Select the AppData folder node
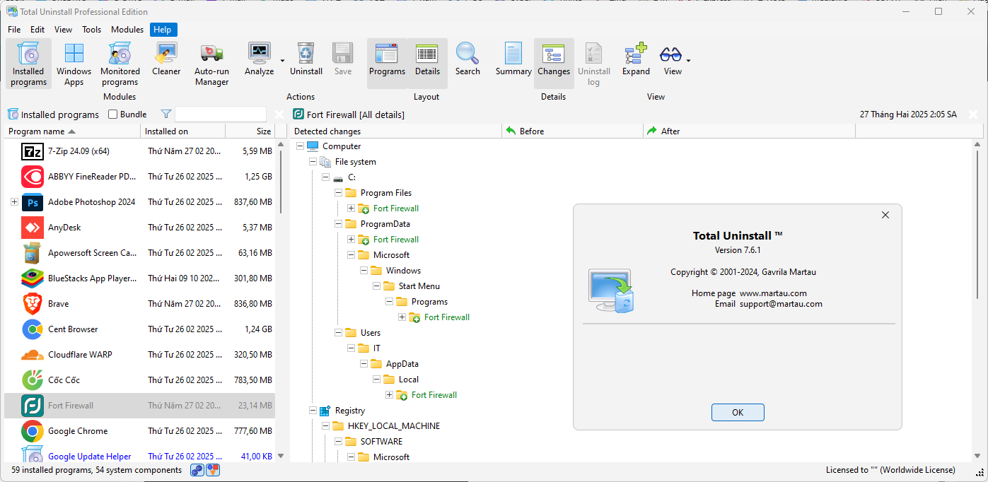Screen dimensions: 988x482 point(402,364)
